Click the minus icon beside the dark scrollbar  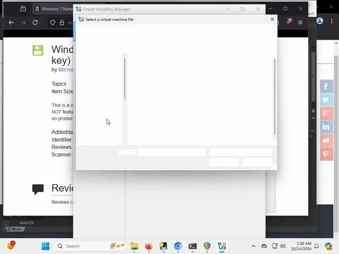tap(313, 118)
